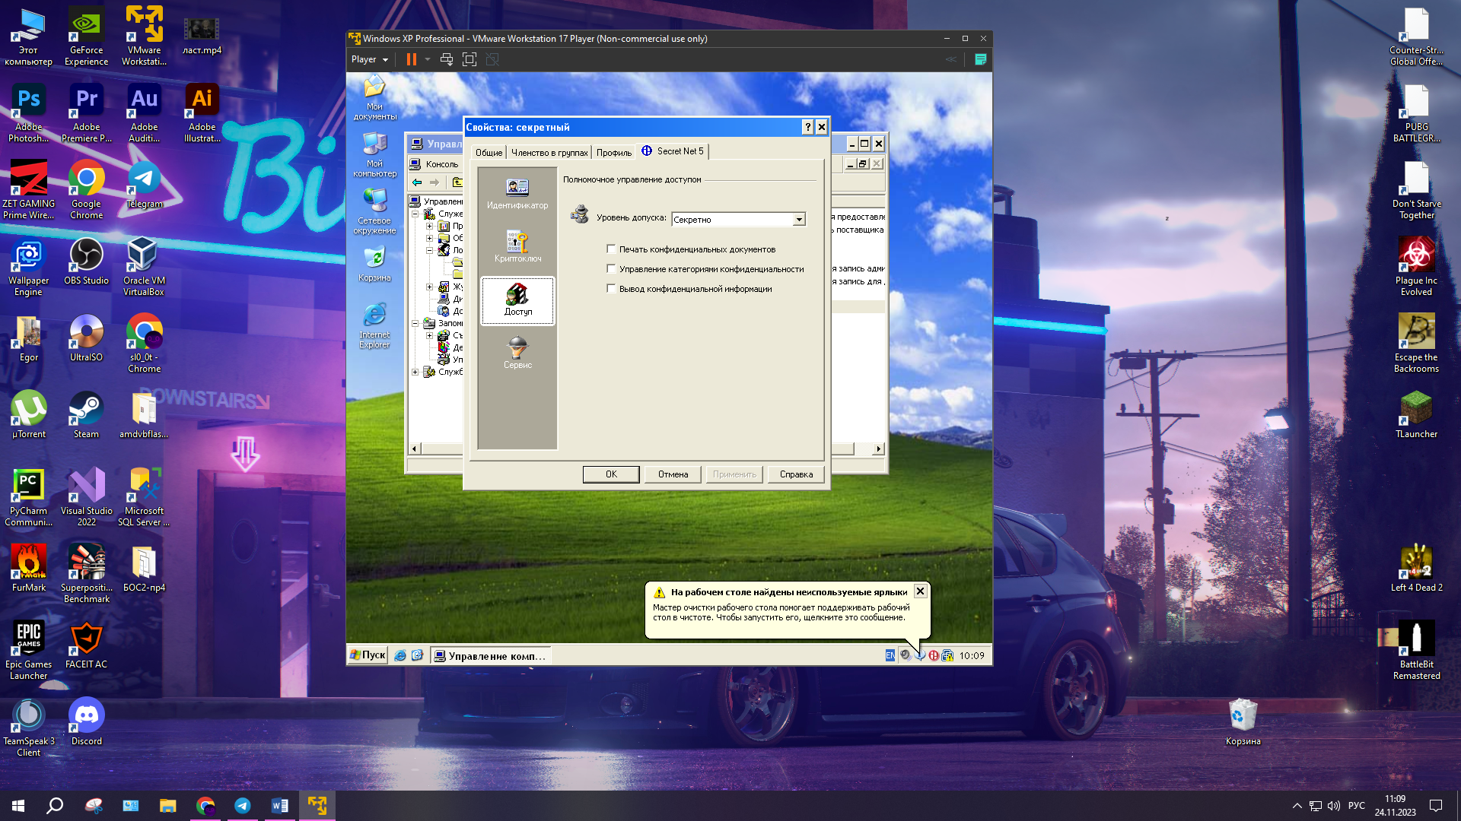
Task: Click the Справка button
Action: coord(796,474)
